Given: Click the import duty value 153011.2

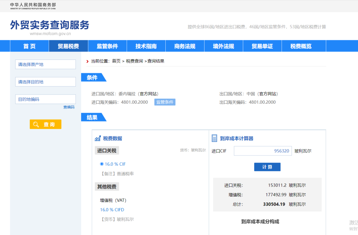Looking at the screenshot, I should point(277,185).
